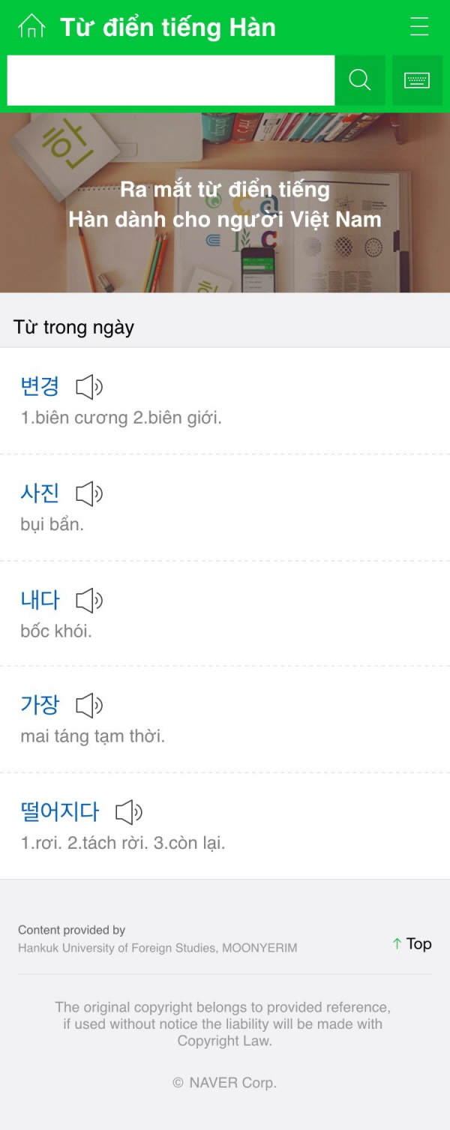The height and width of the screenshot is (1130, 450).
Task: Open the hamburger menu
Action: click(x=419, y=27)
